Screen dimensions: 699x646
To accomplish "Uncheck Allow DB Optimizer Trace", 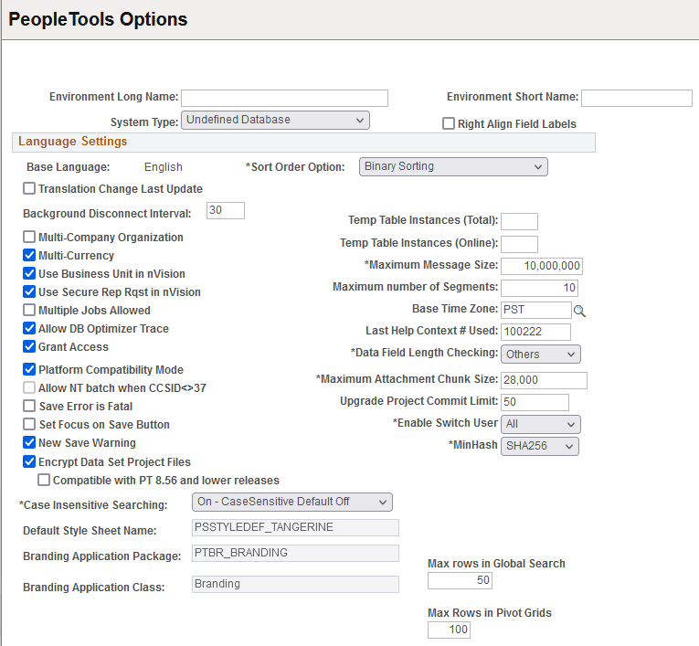I will pos(29,328).
